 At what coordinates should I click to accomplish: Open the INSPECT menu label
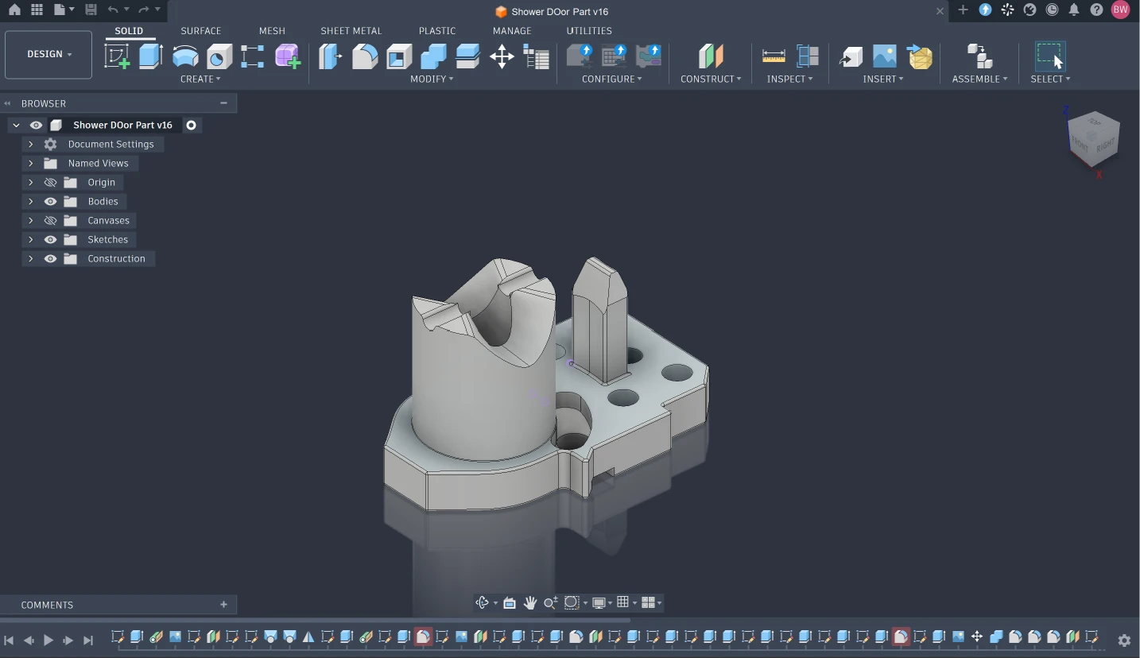[x=789, y=79]
